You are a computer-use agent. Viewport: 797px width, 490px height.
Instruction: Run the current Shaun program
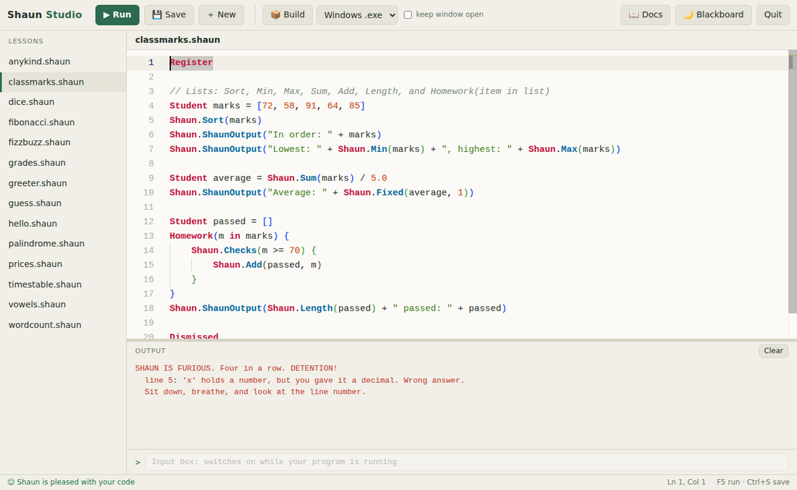117,14
